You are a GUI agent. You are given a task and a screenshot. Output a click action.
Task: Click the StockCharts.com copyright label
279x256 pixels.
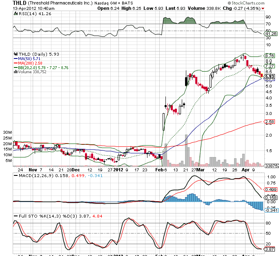coord(246,3)
